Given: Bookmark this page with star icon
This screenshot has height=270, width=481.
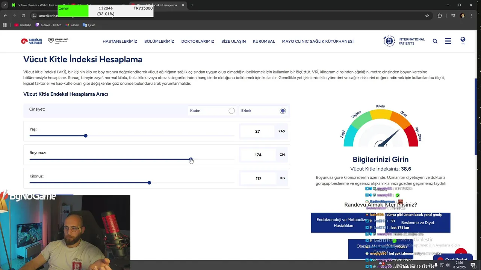Looking at the screenshot, I should (427, 16).
